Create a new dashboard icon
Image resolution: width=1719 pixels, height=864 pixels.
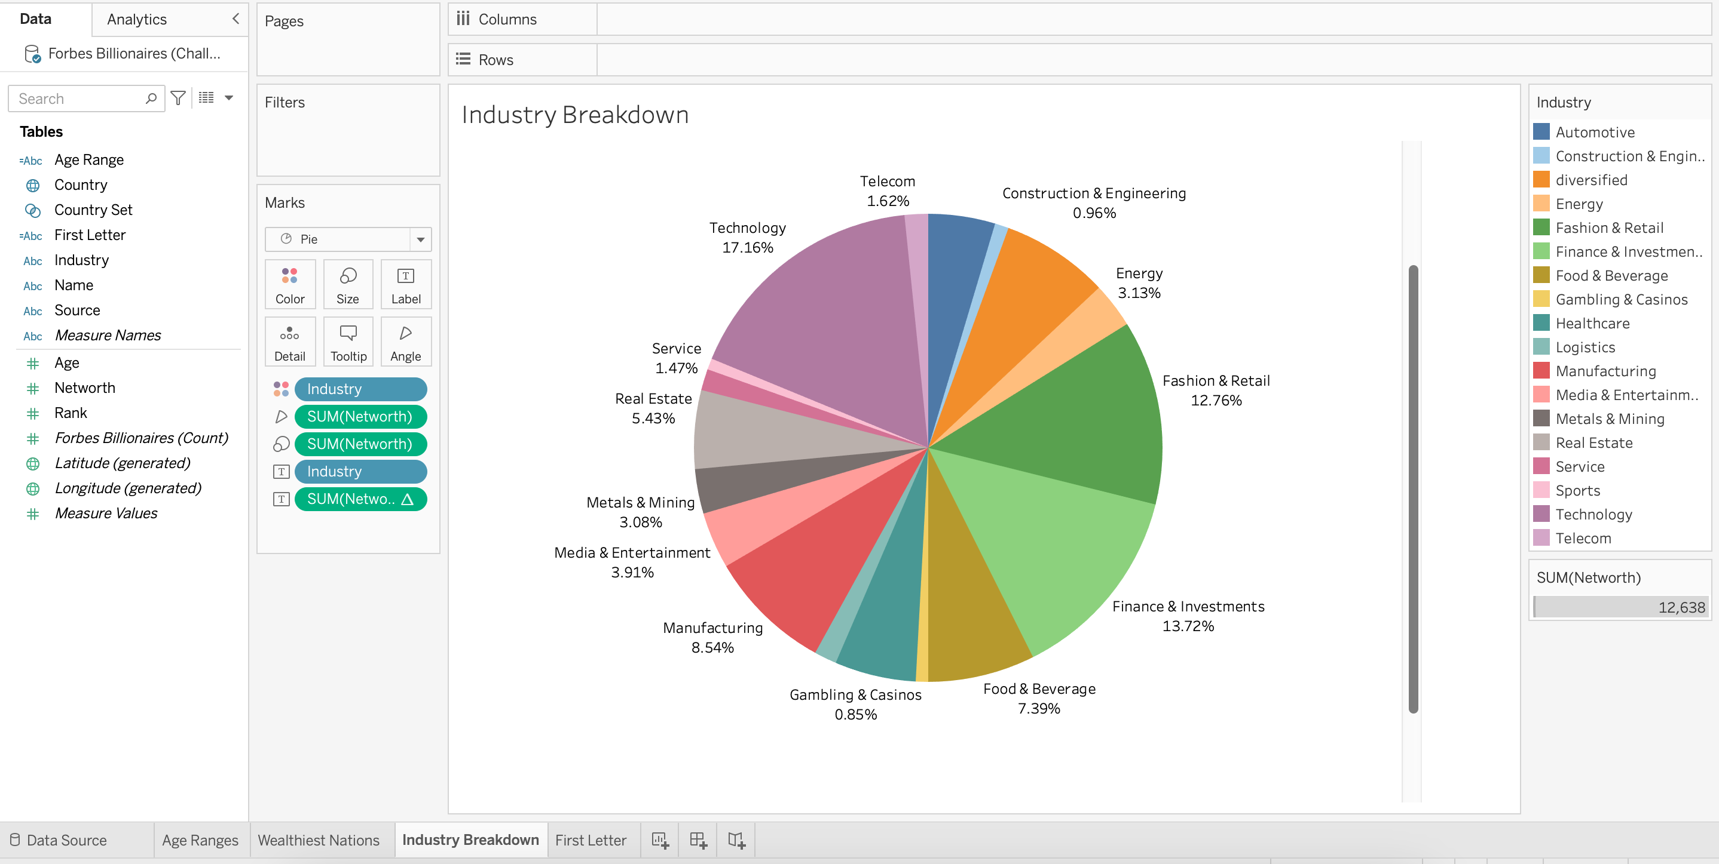pos(698,840)
